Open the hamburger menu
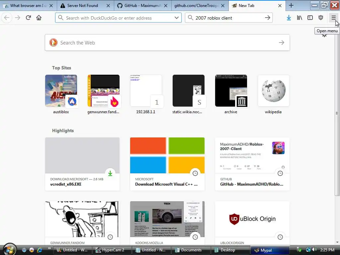 pos(333,18)
